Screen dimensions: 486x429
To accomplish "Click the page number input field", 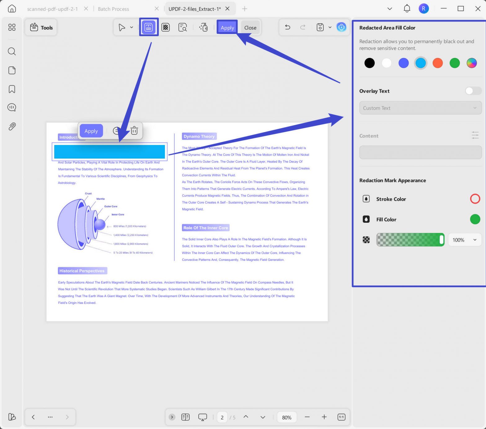I will coord(222,417).
